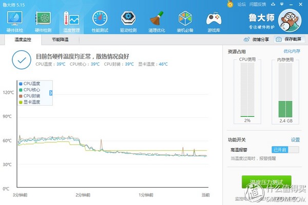The width and height of the screenshot is (308, 205).
Task: Click the CPU使用 usage bar
Action: 247,90
